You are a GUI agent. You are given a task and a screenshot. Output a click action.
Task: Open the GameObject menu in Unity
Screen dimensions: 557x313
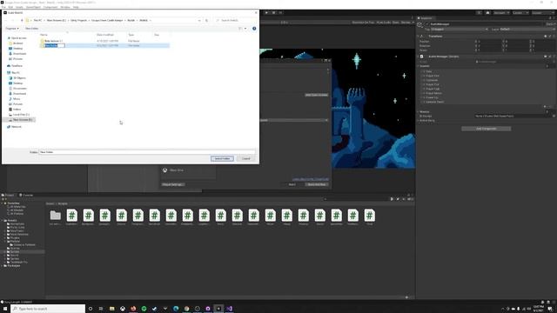[33, 7]
